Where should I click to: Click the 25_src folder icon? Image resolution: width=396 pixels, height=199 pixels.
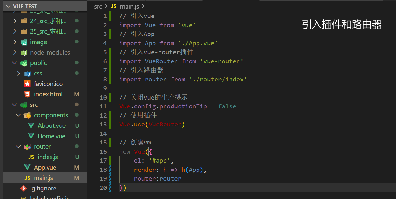[23, 31]
